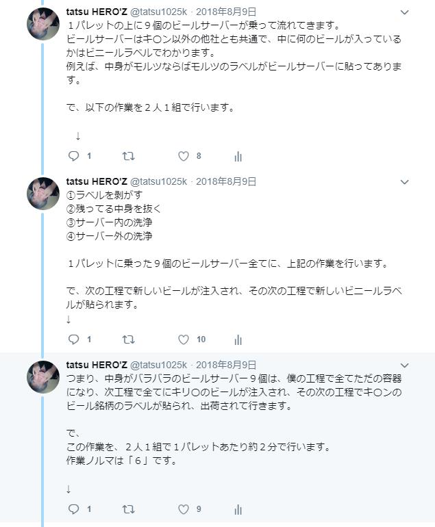
Task: Open analytics for the second tweet
Action: coord(238,339)
